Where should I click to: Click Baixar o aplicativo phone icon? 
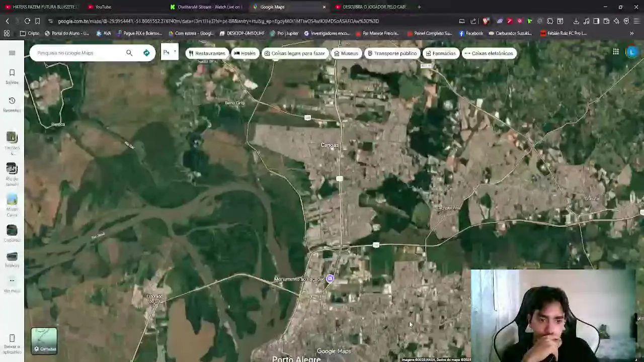tap(12, 338)
